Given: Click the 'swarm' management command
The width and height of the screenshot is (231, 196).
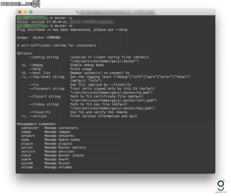Looking at the screenshot, I should (26, 159).
